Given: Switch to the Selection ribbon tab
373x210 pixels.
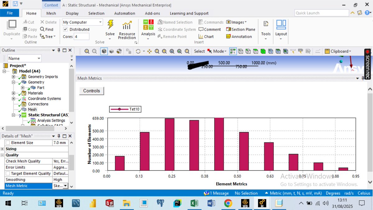Looking at the screenshot, I should [96, 13].
